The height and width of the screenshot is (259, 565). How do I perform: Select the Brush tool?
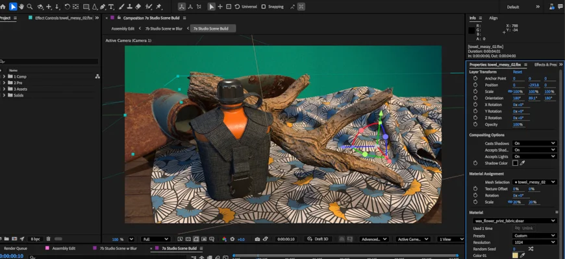[122, 6]
